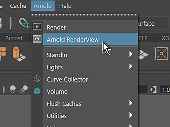Choose Volume from the Arnold menu
The width and height of the screenshot is (170, 127).
click(91, 92)
